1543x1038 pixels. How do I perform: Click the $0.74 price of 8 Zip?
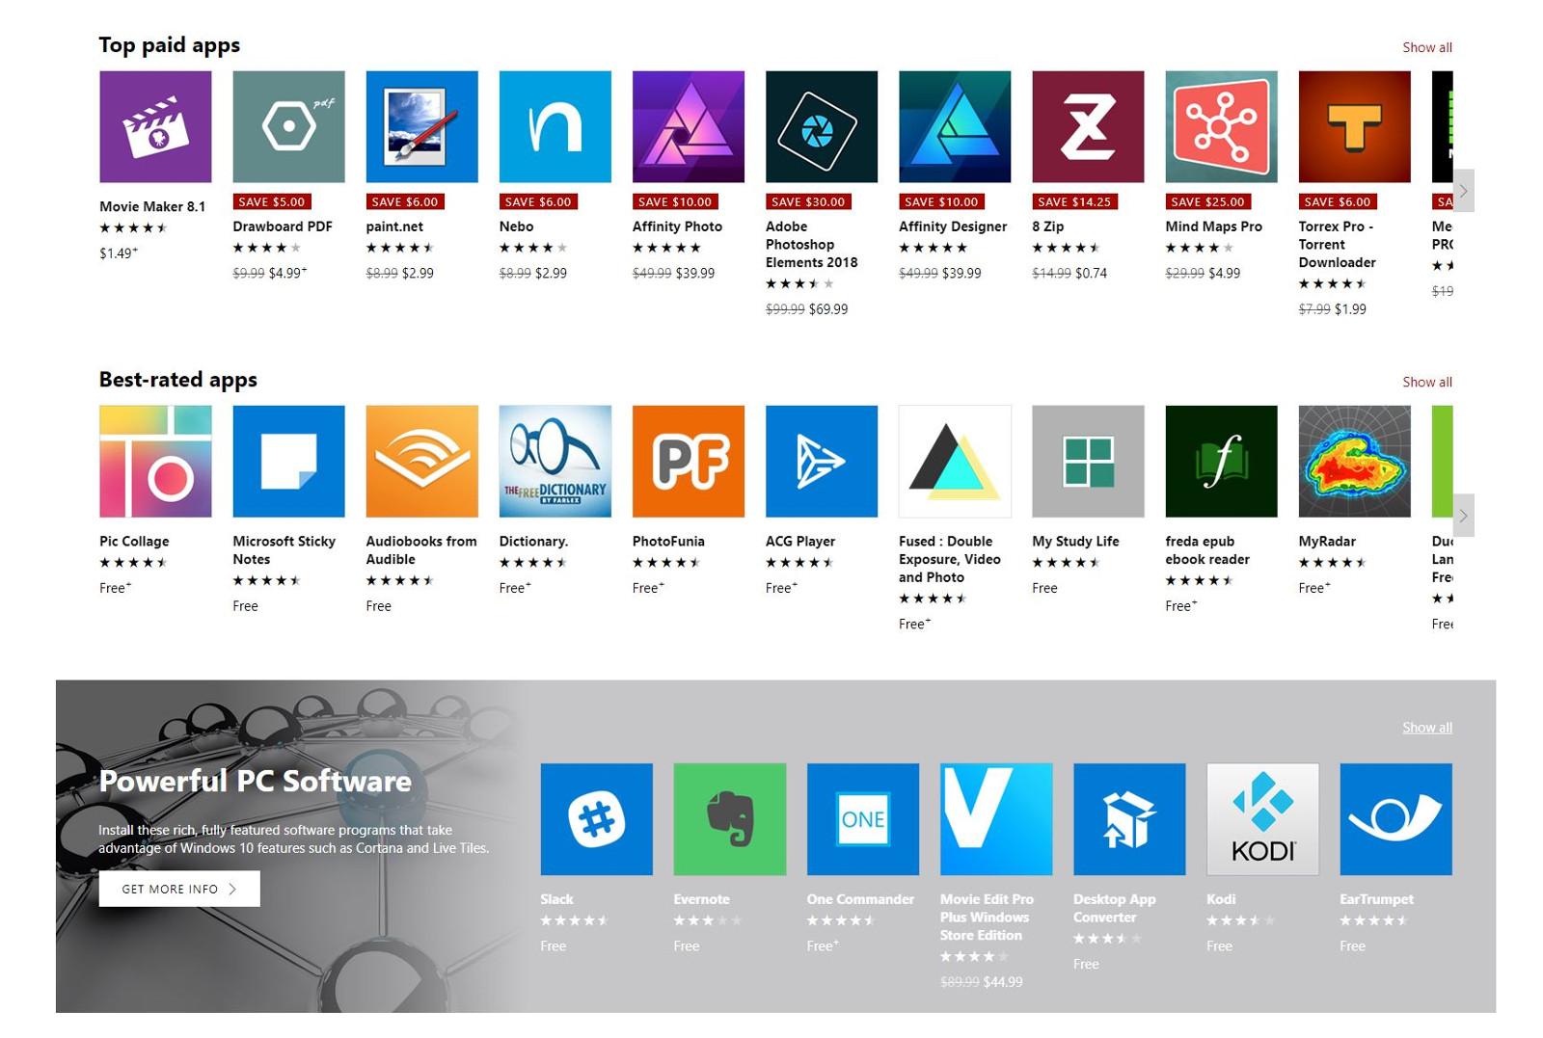point(1091,273)
